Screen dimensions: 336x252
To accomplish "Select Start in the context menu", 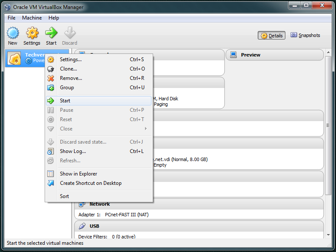I will tap(99, 101).
